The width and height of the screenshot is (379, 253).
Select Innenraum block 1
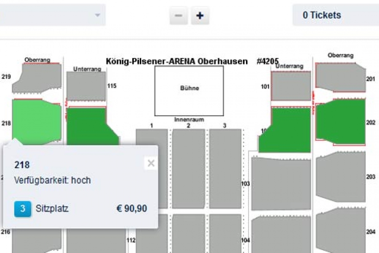coord(152,169)
